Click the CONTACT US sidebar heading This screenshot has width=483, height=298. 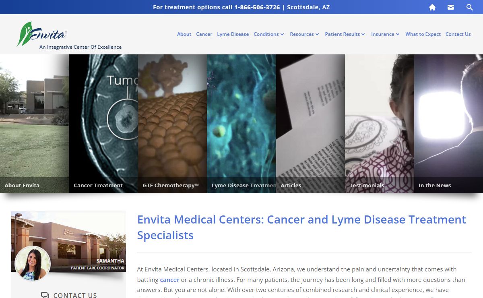(75, 295)
